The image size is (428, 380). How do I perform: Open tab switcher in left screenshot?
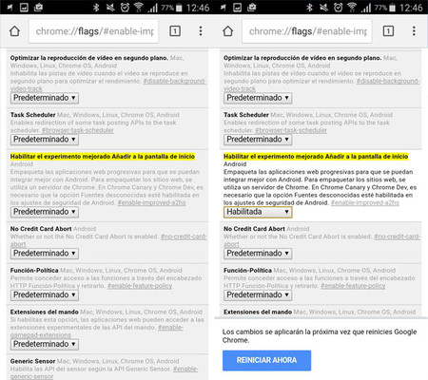pyautogui.click(x=175, y=31)
